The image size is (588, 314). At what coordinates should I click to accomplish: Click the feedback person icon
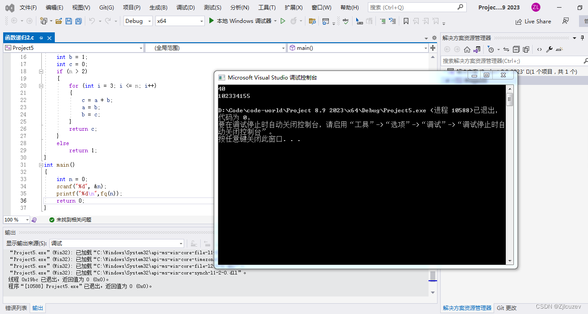coord(566,21)
